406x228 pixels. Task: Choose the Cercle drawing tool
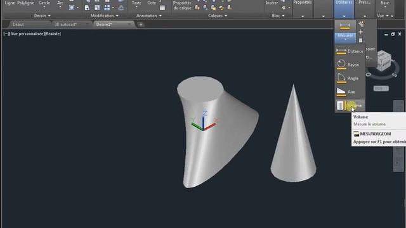coord(44,3)
